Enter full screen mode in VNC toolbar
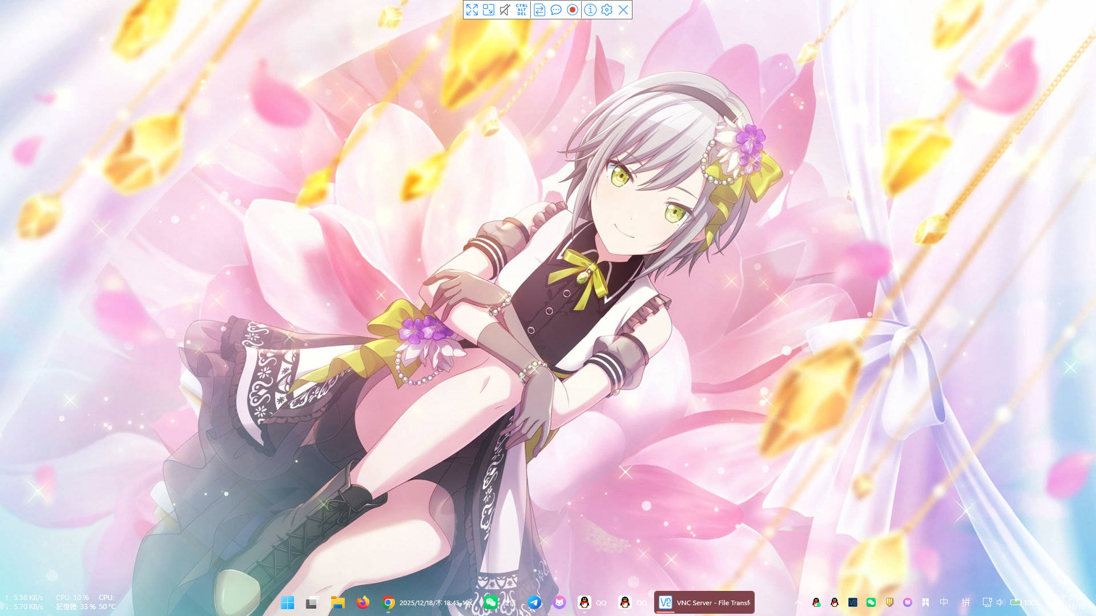The width and height of the screenshot is (1096, 616). coord(472,10)
